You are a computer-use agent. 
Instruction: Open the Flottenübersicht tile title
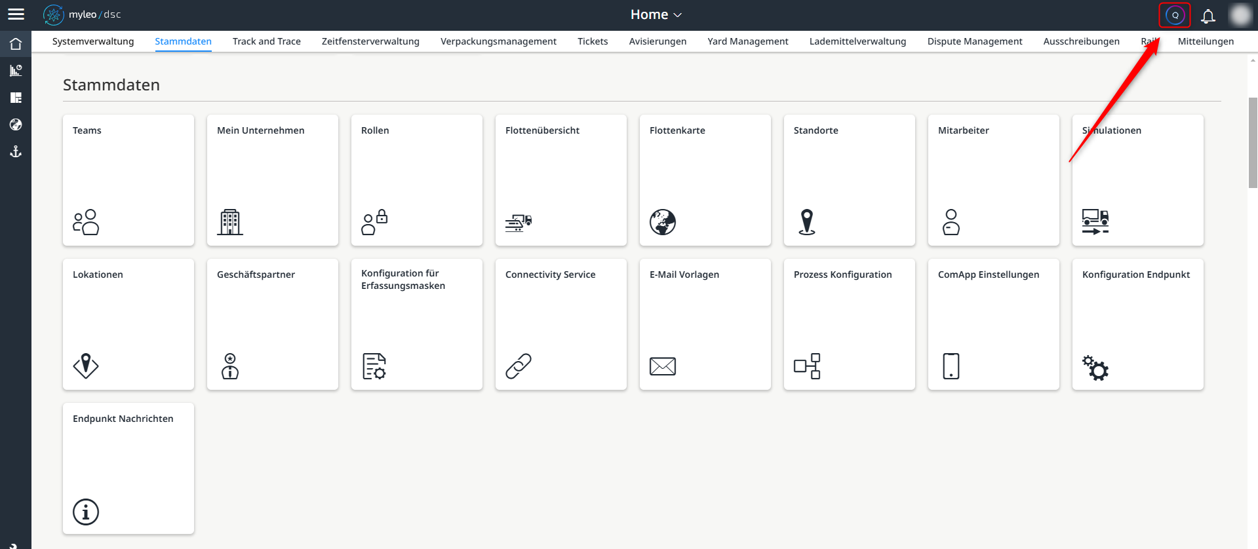542,130
